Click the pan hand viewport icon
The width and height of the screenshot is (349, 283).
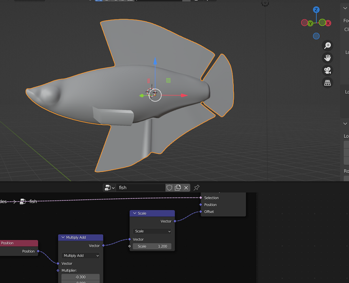(x=327, y=58)
